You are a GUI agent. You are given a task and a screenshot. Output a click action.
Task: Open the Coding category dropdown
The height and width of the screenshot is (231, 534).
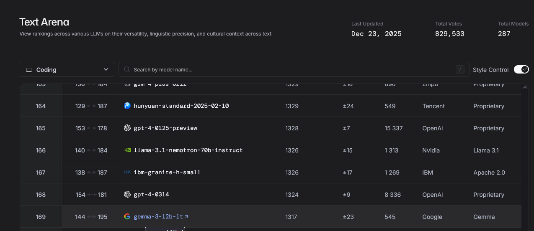[x=67, y=70]
